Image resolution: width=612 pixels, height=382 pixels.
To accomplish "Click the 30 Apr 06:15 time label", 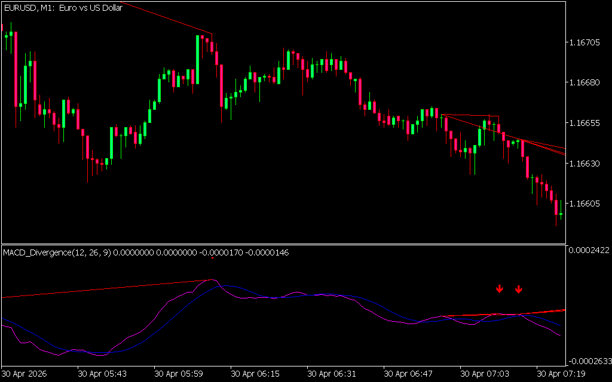I will [255, 374].
